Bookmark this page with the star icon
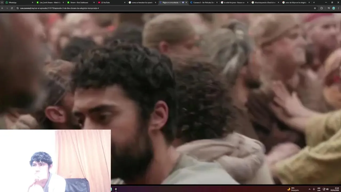Image resolution: width=341 pixels, height=192 pixels. [x=315, y=8]
